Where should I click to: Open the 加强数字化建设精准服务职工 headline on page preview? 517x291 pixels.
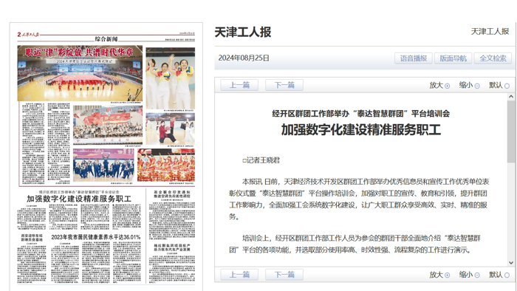pos(79,199)
